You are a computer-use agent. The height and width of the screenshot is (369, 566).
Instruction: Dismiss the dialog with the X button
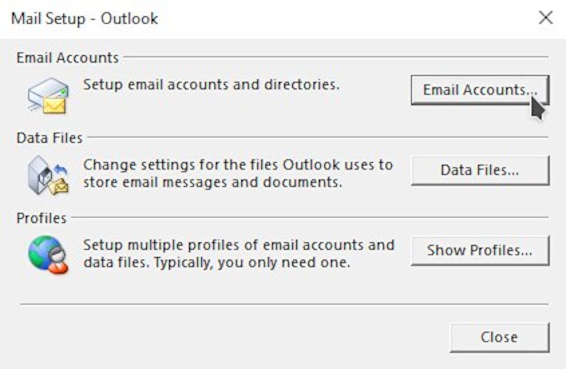click(546, 18)
